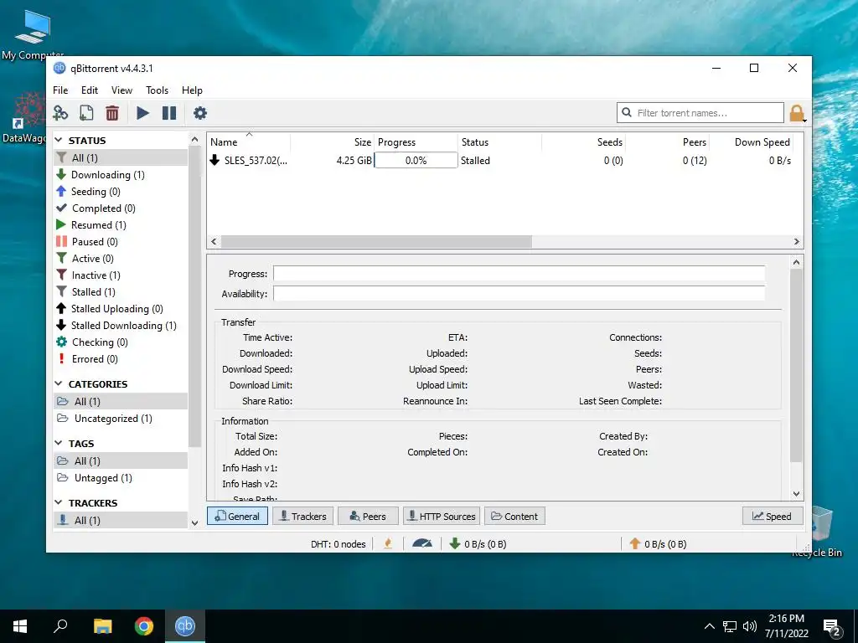Click the DHT: 0 nodes status text
The height and width of the screenshot is (643, 858).
coord(339,544)
